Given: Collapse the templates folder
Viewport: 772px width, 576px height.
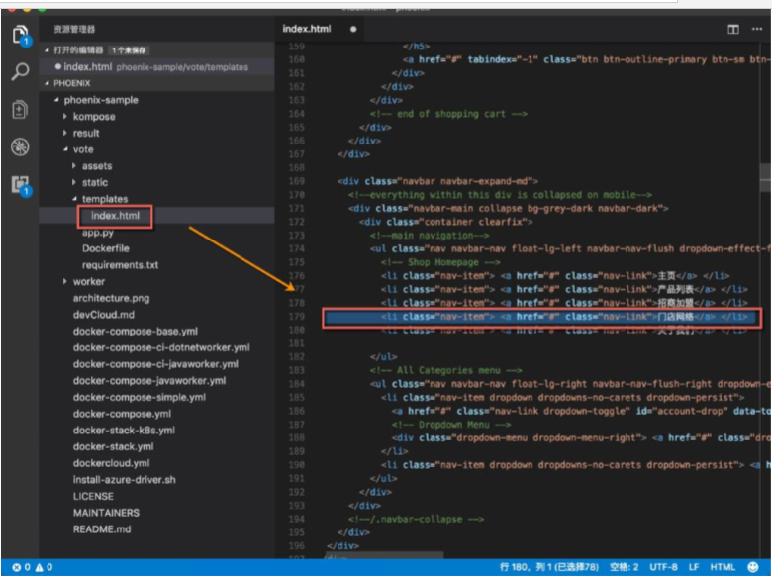Looking at the screenshot, I should coord(74,199).
